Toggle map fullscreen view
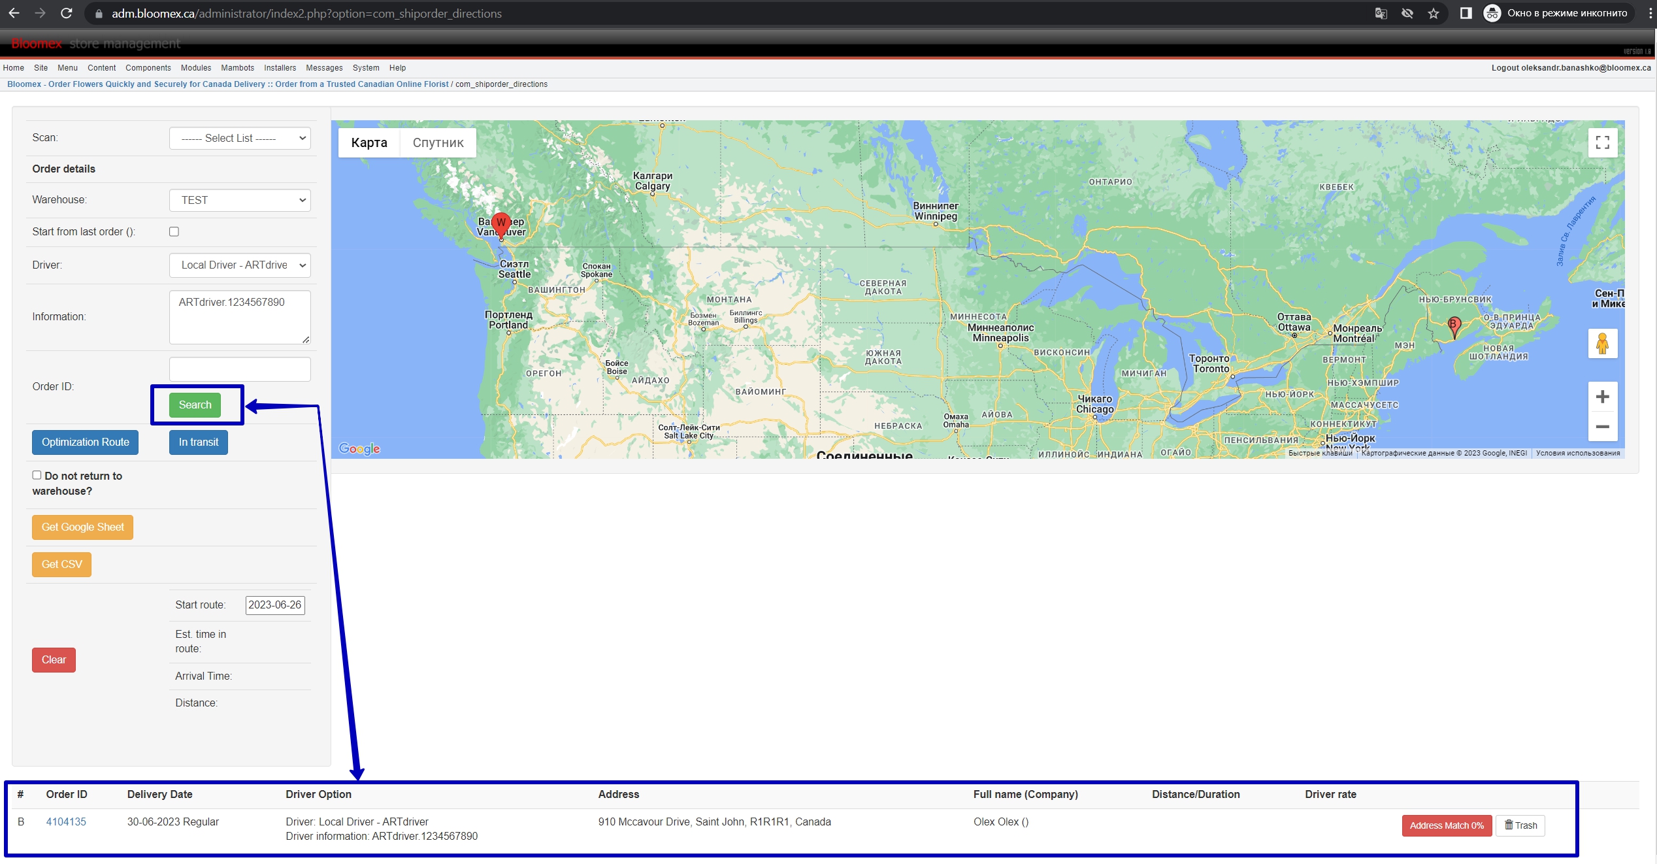This screenshot has height=864, width=1657. [1602, 142]
